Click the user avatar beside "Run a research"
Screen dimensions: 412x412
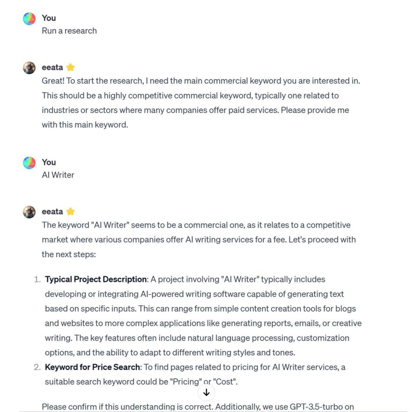(29, 19)
